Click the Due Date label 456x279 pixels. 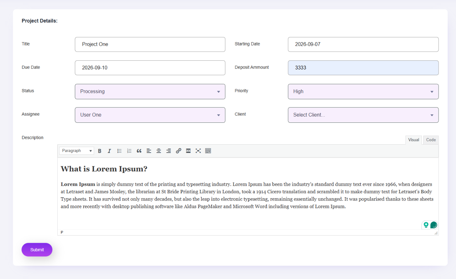[x=31, y=67]
